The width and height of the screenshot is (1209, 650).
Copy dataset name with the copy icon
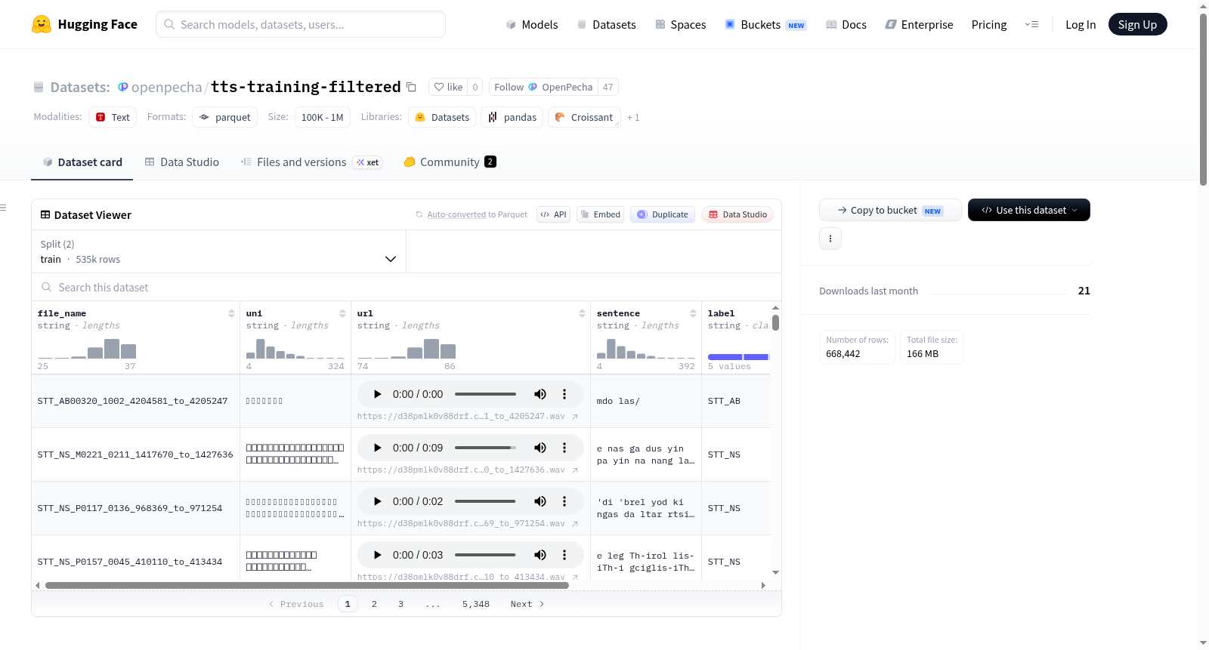411,87
